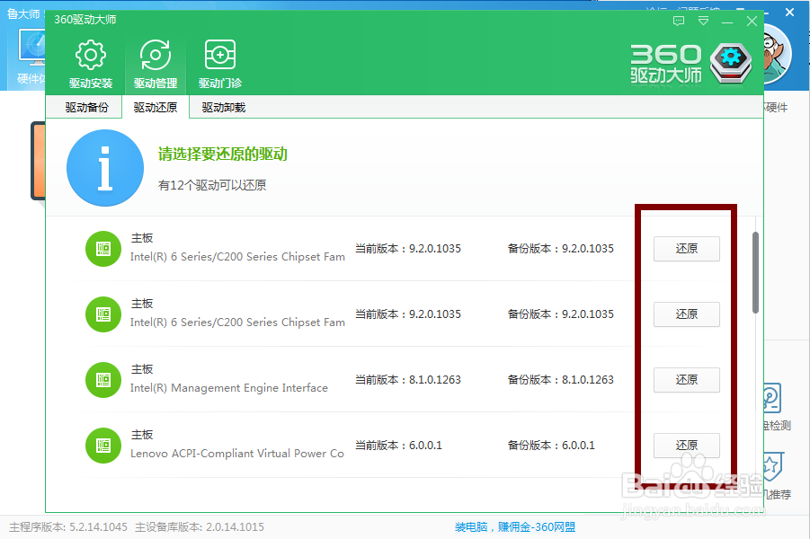
Task: Click Intel(R) Management Engine Interface name
Action: coord(229,388)
